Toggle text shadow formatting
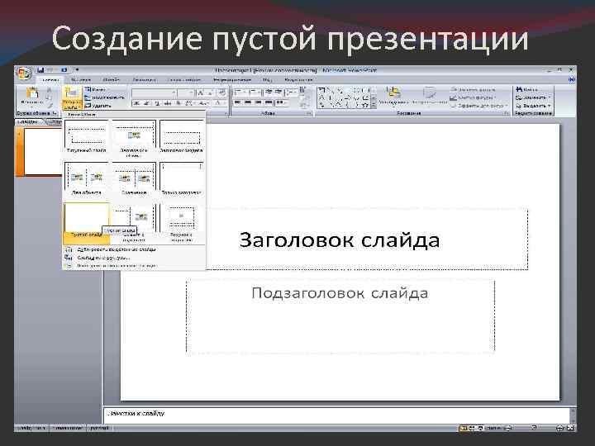Image resolution: width=595 pixels, height=446 pixels. (x=178, y=103)
